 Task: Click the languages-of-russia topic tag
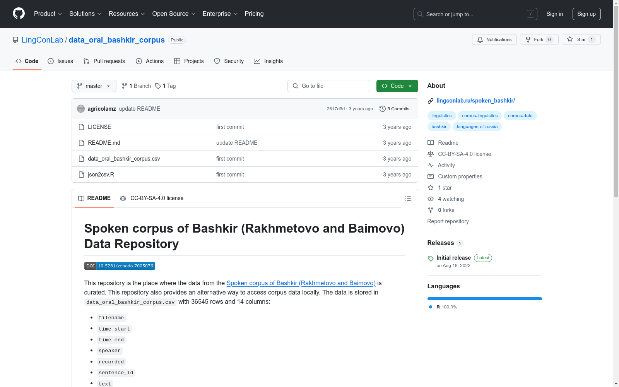pos(477,127)
